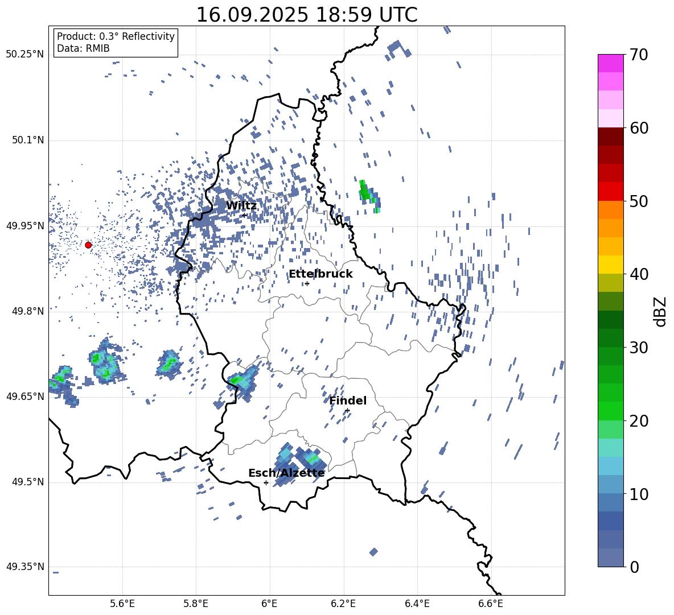Screen dimensions: 674x615
Task: Click the 49.35°N latitude label
Action: pos(25,567)
